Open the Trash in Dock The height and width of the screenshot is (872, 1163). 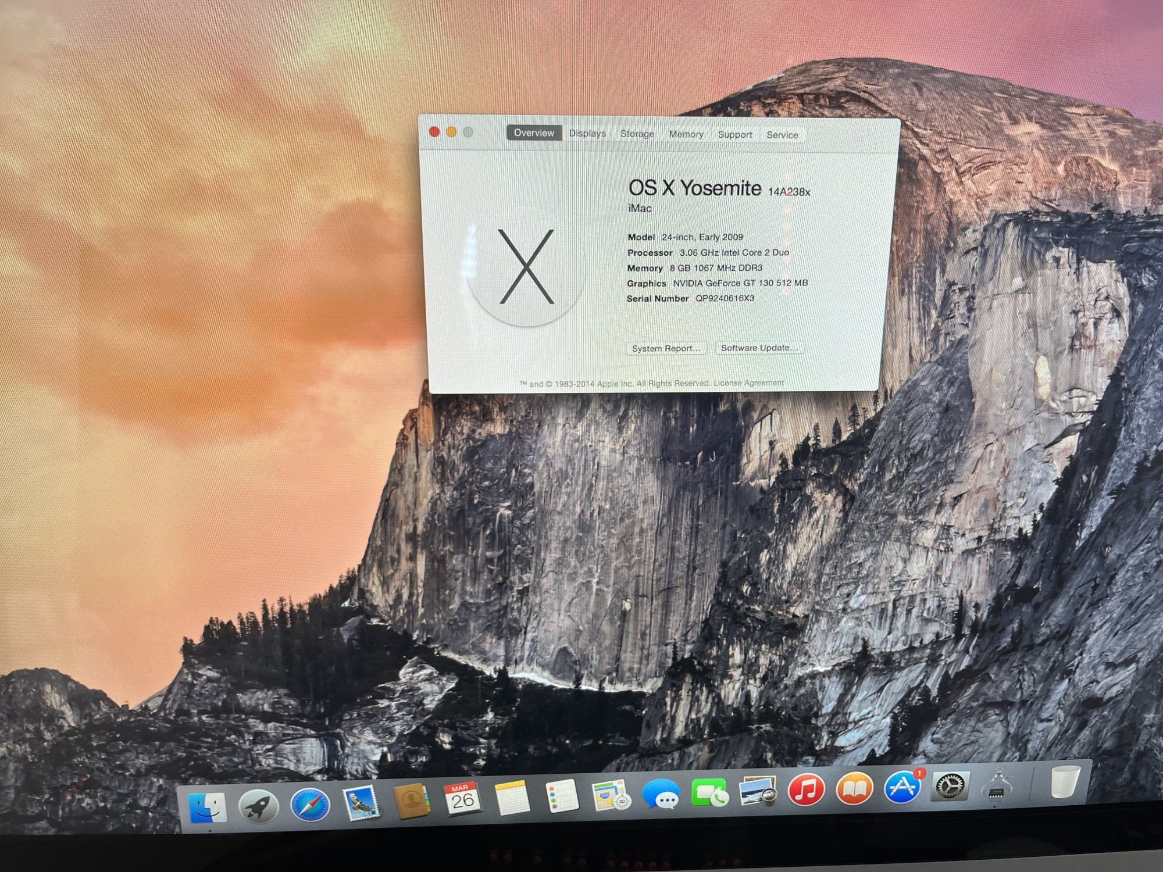click(1066, 782)
